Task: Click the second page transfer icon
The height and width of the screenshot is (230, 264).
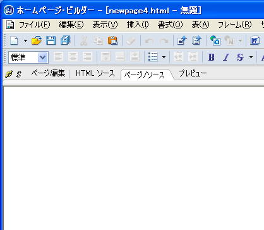Action: 196,40
